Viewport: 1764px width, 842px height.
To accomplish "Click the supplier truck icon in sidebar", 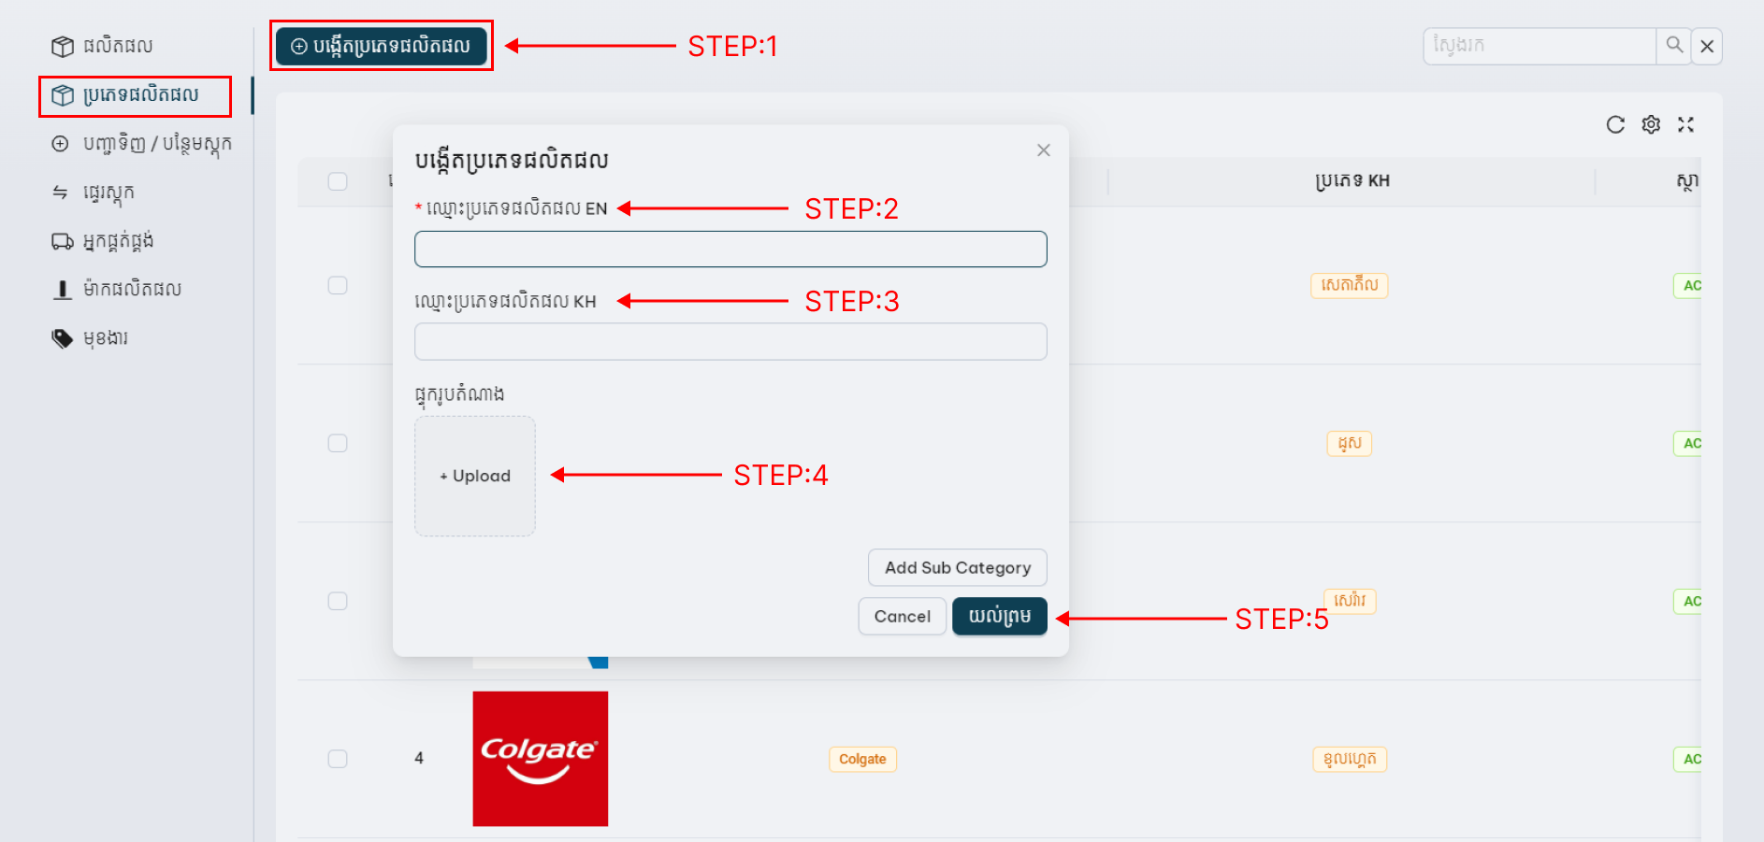I will point(63,242).
